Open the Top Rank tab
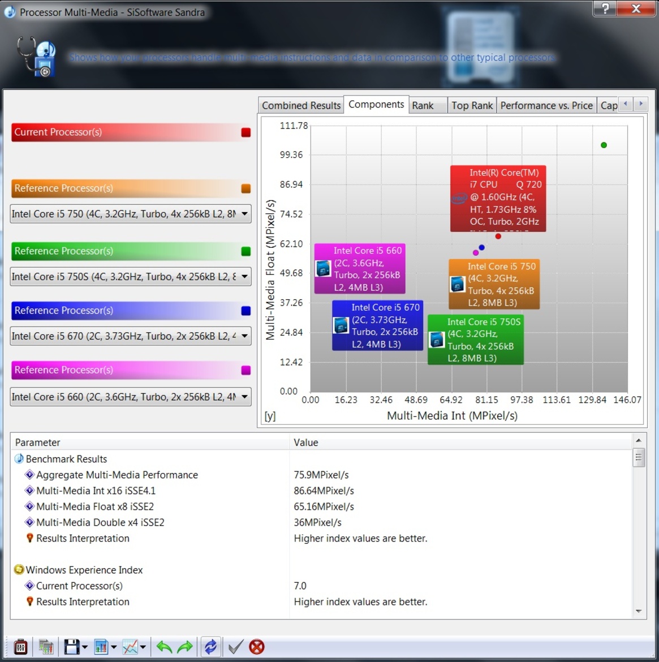Viewport: 659px width, 662px height. tap(472, 106)
